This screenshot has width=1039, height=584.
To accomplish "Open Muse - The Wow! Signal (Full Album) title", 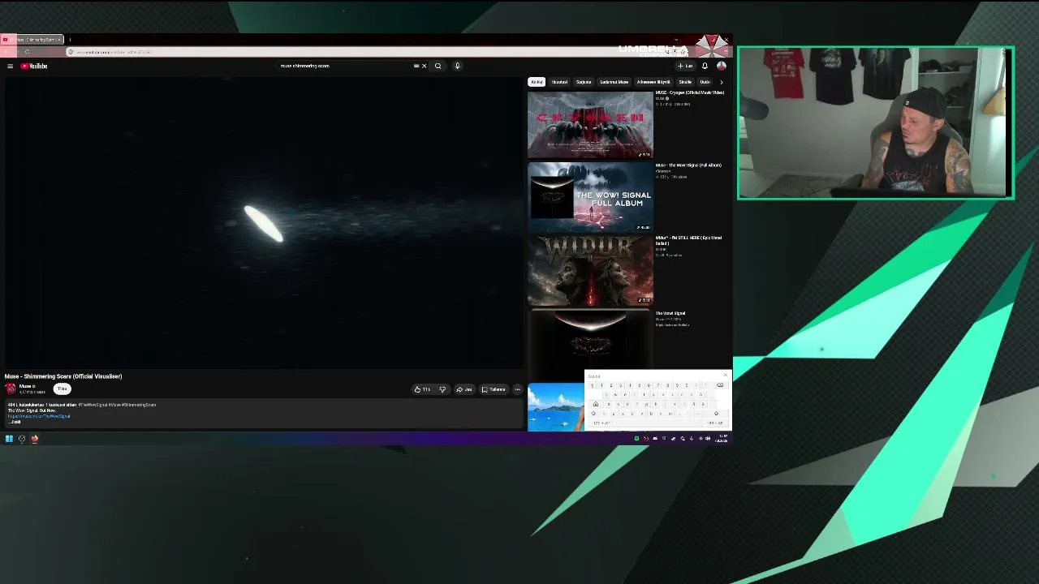I will click(688, 165).
